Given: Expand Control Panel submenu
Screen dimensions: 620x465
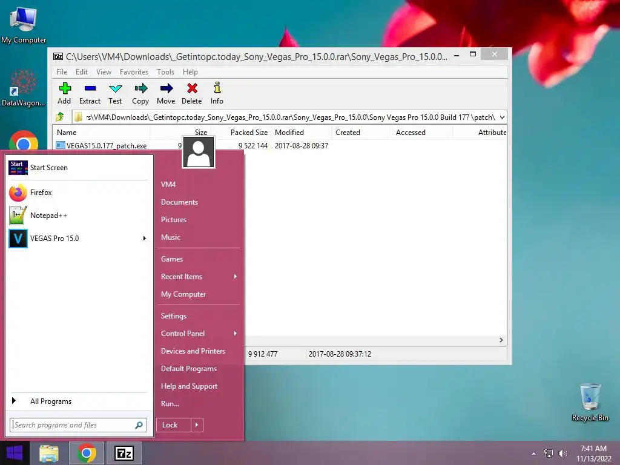Looking at the screenshot, I should (x=236, y=334).
